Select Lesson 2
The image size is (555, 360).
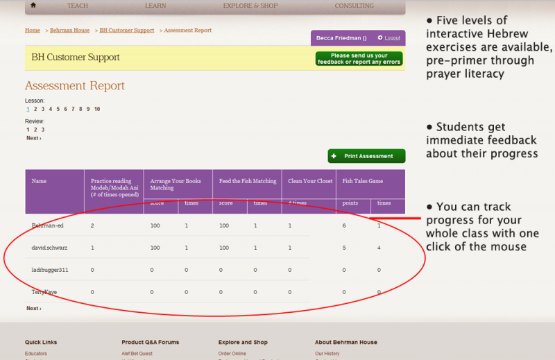(x=35, y=109)
